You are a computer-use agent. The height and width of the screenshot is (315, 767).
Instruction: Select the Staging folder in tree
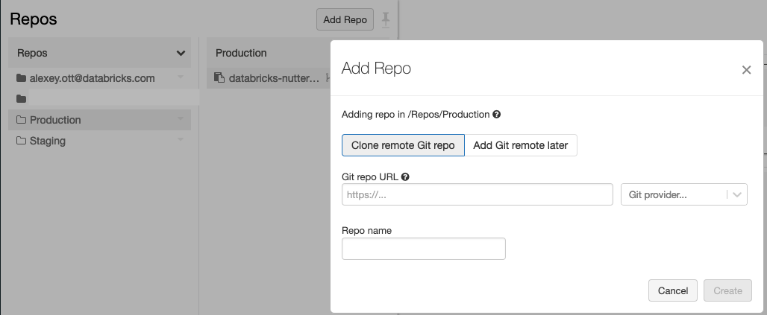pyautogui.click(x=48, y=141)
